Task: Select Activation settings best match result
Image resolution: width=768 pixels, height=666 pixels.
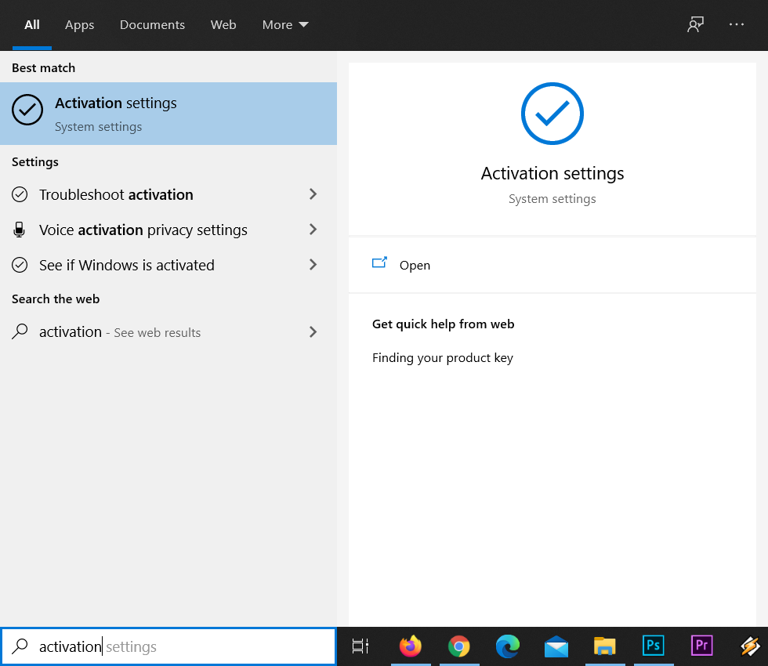Action: [x=168, y=114]
